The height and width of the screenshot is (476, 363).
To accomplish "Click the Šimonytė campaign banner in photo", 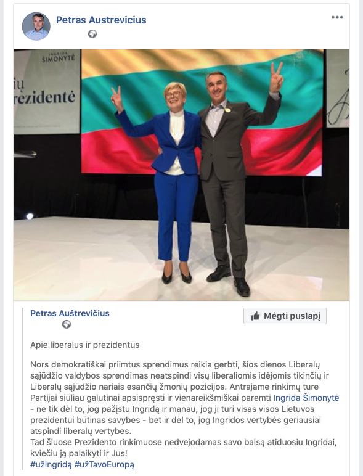I will click(x=47, y=92).
